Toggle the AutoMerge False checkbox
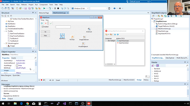190x106 pixels. click(x=17, y=65)
